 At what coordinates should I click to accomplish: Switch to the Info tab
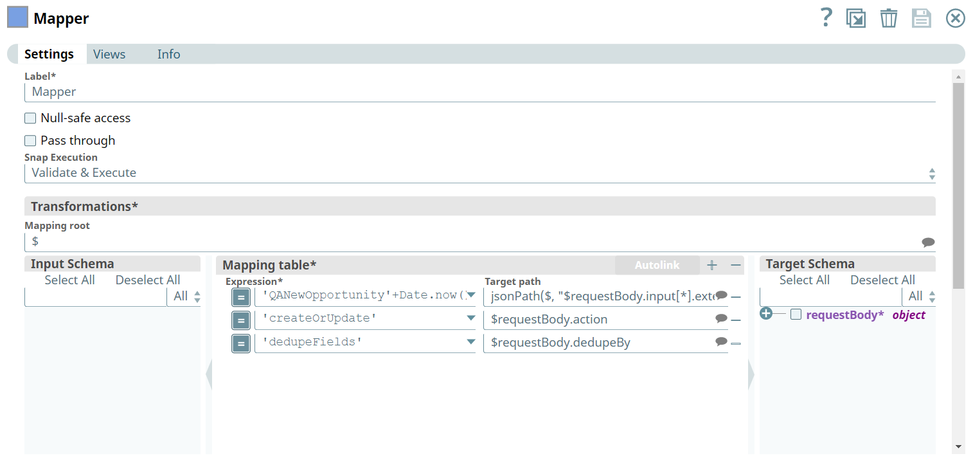pos(169,54)
